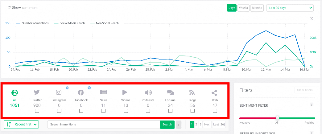Toggle Number of mentions legend entry
This screenshot has height=135, width=322.
32,23
